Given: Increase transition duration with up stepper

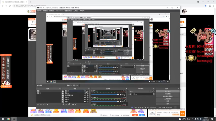Looking at the screenshot, I should 154,93.
